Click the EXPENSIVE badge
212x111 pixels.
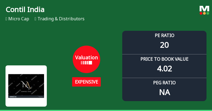(x=86, y=82)
